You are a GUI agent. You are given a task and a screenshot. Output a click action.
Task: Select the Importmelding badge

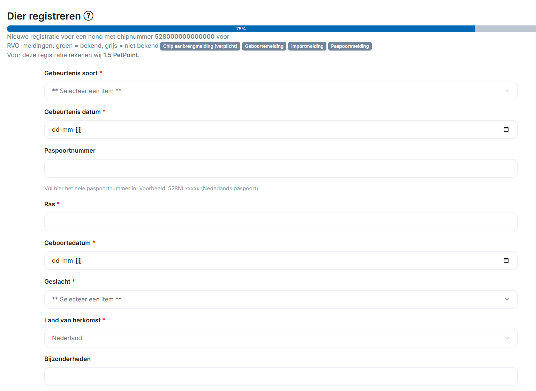307,46
